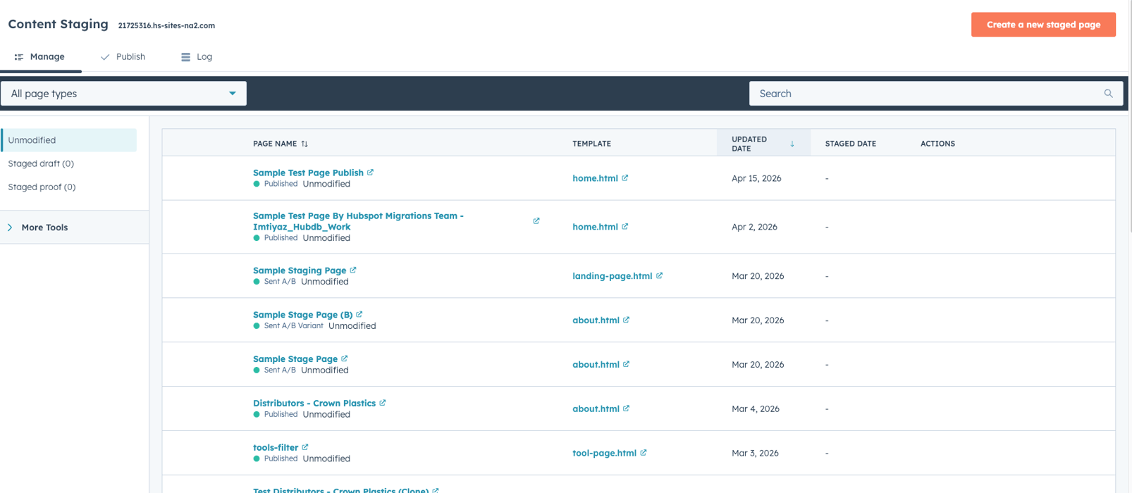Select the Unmodified filter
This screenshot has width=1132, height=493.
(x=69, y=140)
